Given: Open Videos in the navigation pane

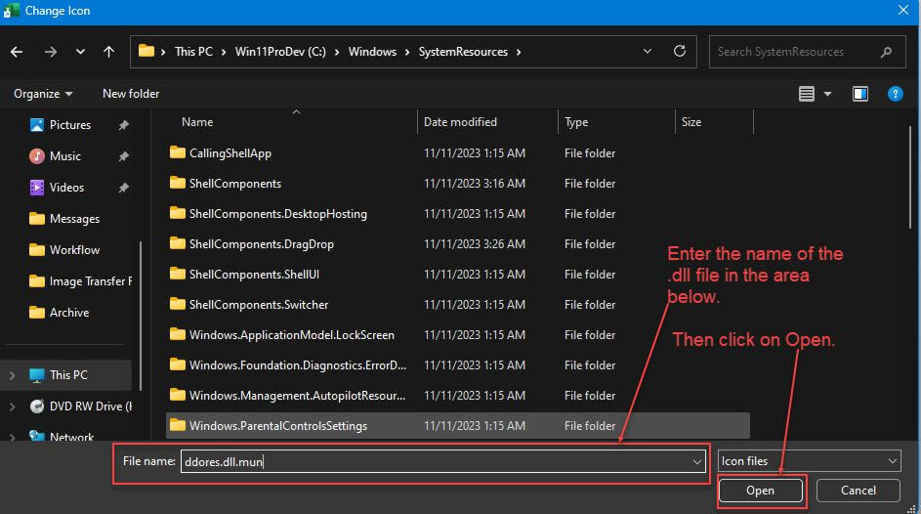Looking at the screenshot, I should 66,188.
